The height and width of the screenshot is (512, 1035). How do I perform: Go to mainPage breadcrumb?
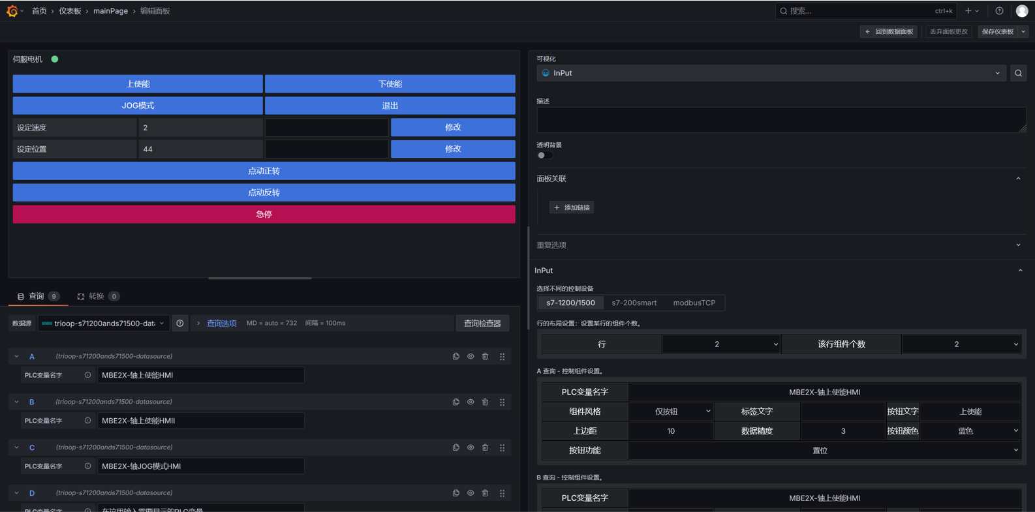click(x=110, y=11)
